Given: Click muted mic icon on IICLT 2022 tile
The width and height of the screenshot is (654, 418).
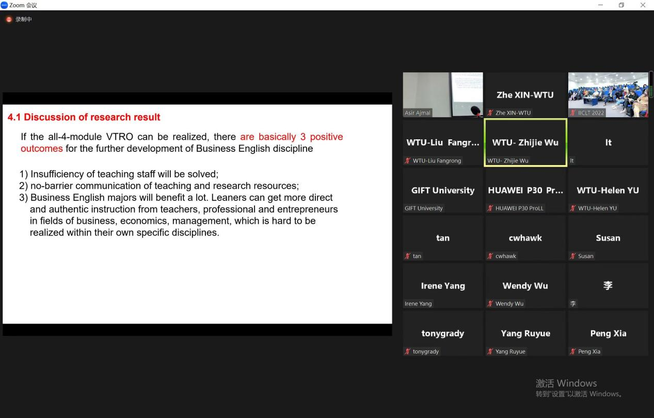Looking at the screenshot, I should (x=573, y=113).
